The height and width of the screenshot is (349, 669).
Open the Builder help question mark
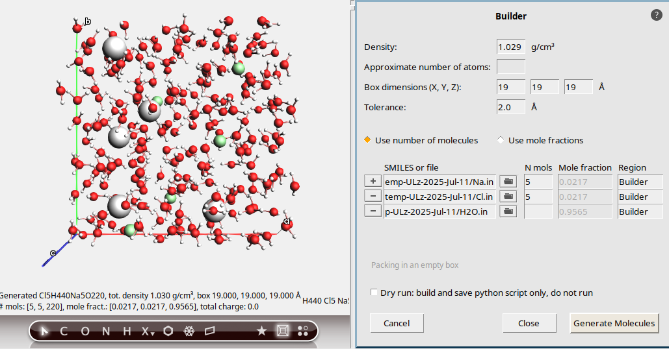click(x=656, y=15)
